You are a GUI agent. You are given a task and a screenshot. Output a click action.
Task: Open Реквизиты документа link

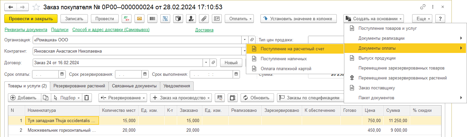pos(26,30)
